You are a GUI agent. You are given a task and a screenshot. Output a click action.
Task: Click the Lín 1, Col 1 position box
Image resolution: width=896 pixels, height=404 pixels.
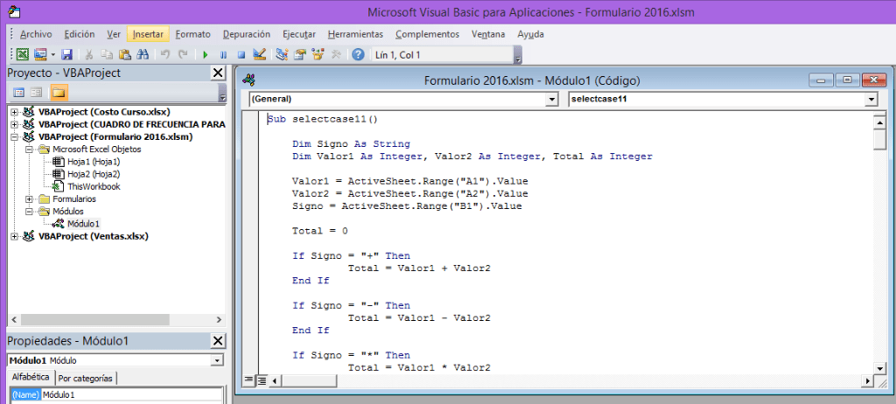coord(441,55)
